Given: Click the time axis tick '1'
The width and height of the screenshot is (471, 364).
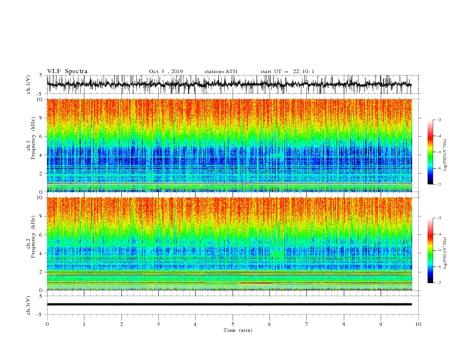Looking at the screenshot, I should [84, 324].
